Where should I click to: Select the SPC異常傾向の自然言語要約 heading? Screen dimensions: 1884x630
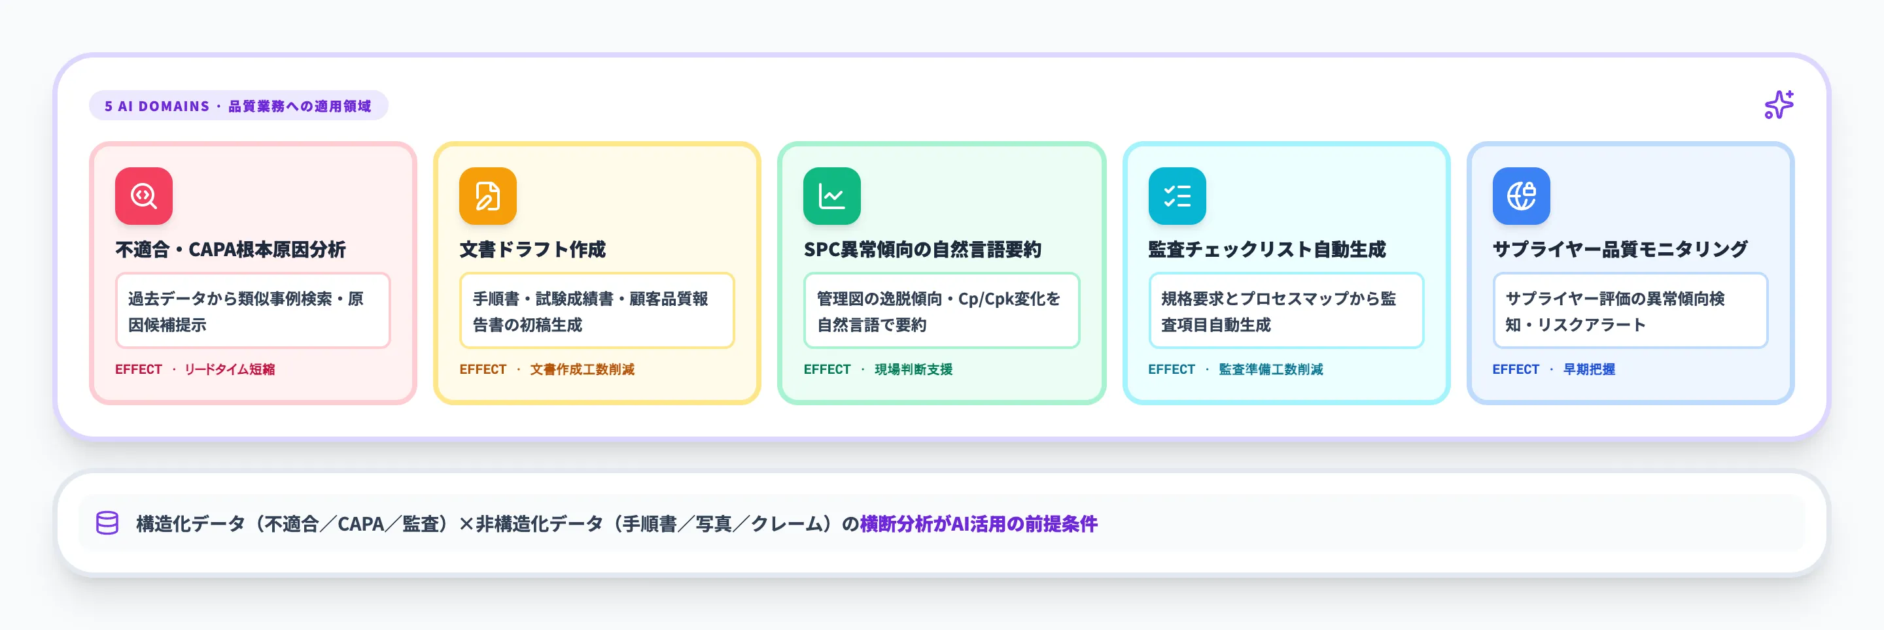923,250
